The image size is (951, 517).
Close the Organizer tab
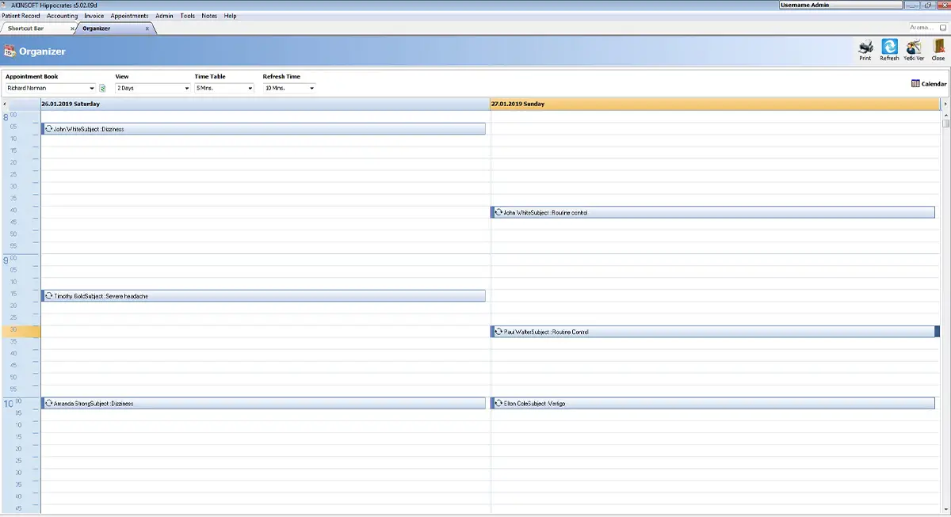coord(147,29)
